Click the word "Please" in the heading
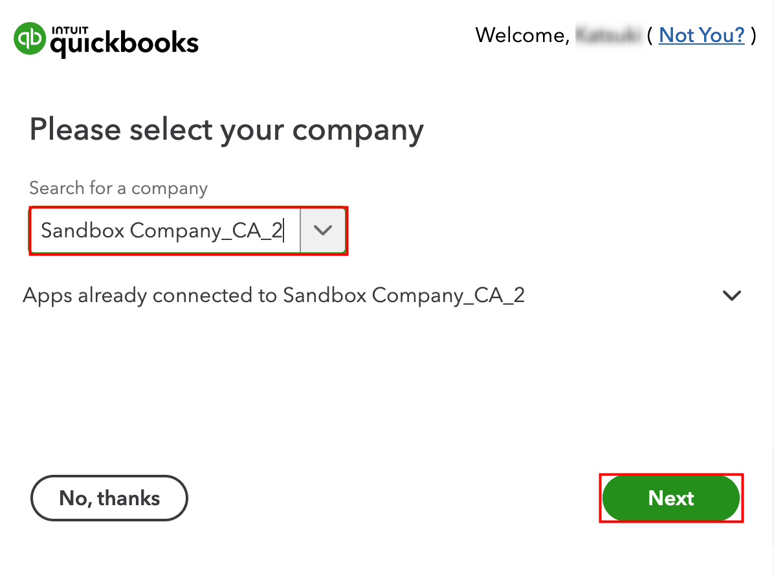The width and height of the screenshot is (774, 577). (x=75, y=129)
